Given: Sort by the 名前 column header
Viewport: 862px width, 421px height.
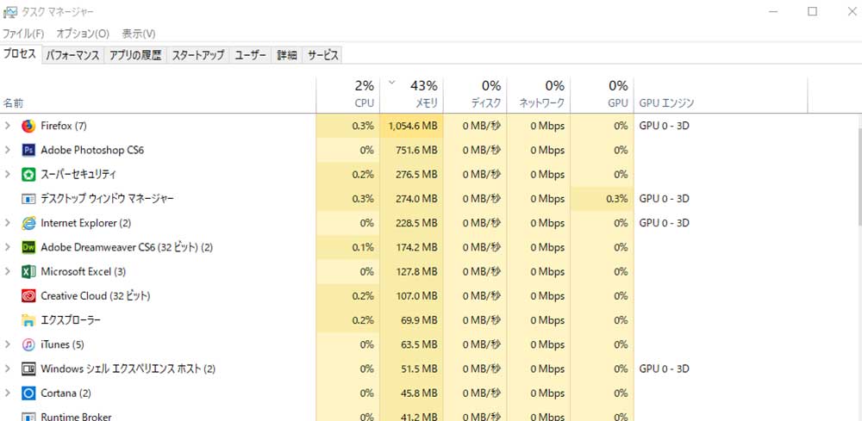Looking at the screenshot, I should click(x=159, y=95).
